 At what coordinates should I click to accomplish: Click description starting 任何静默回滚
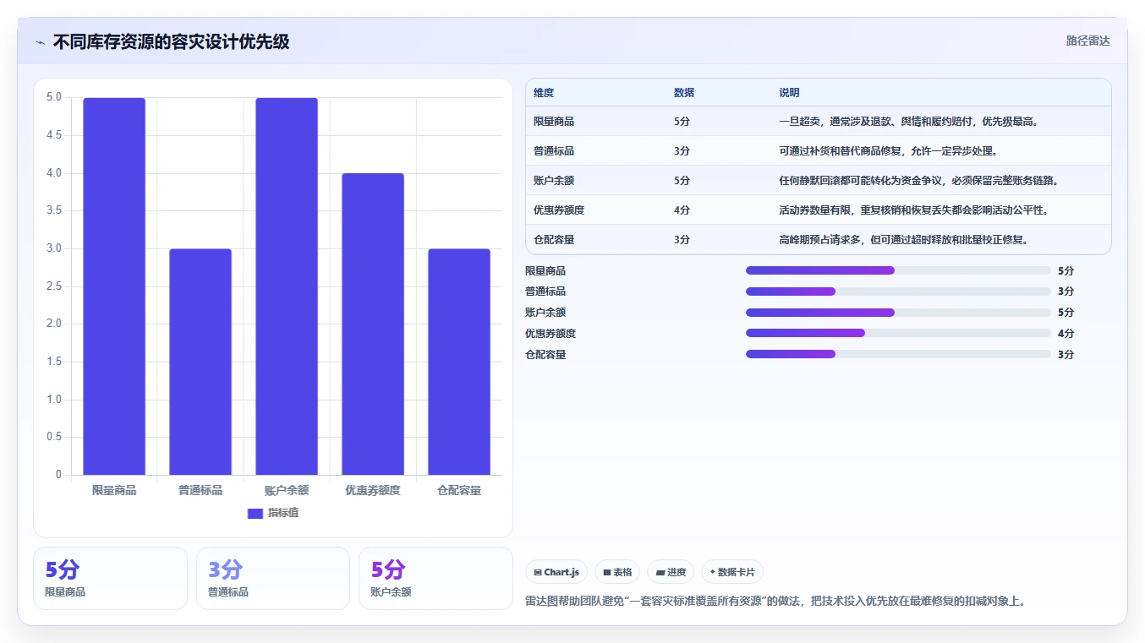coord(918,181)
